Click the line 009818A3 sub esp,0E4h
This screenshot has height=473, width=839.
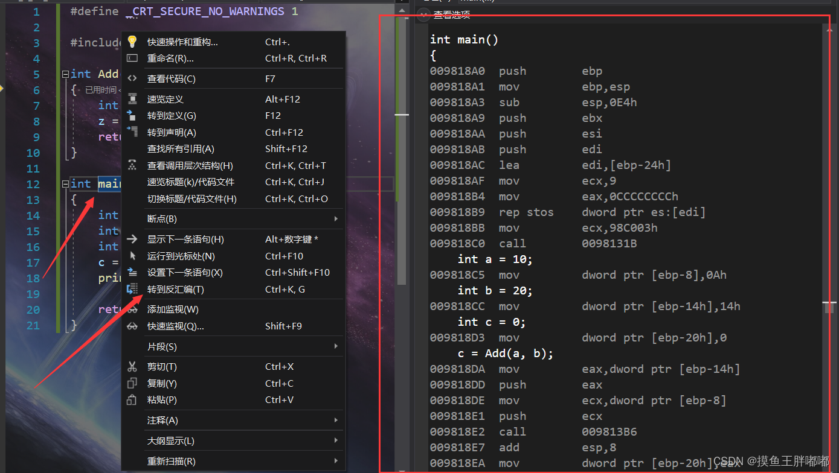pos(533,103)
